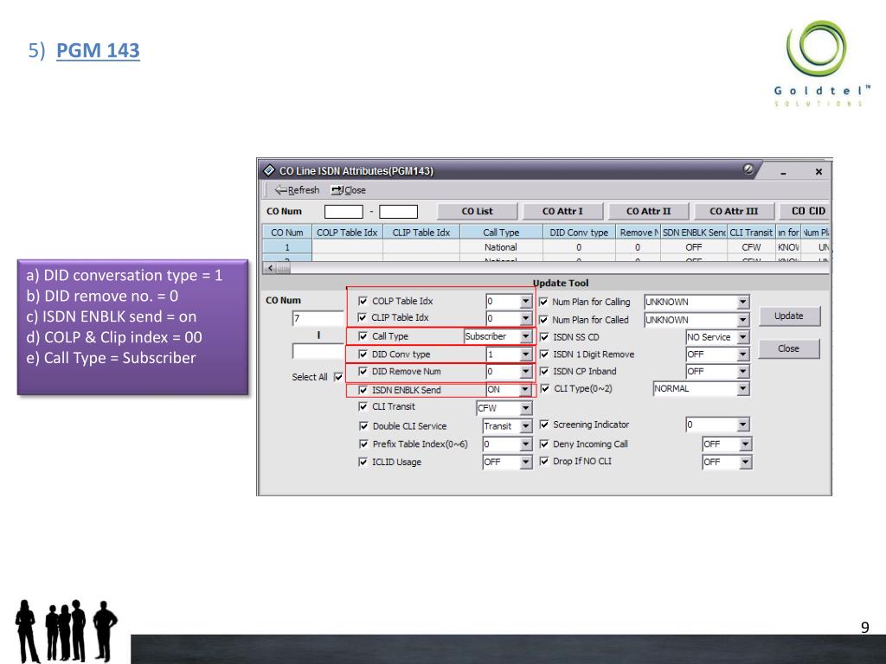Open the ICLID Usage OFF dropdown
886x664 pixels.
click(525, 463)
